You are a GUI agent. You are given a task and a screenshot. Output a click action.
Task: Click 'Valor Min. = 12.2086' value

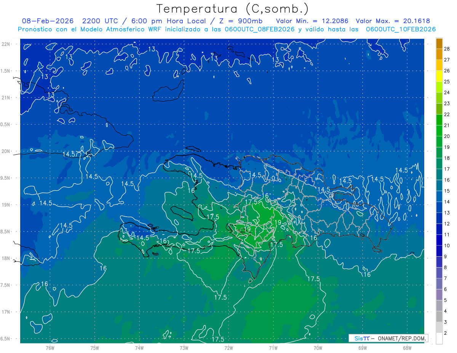312,21
